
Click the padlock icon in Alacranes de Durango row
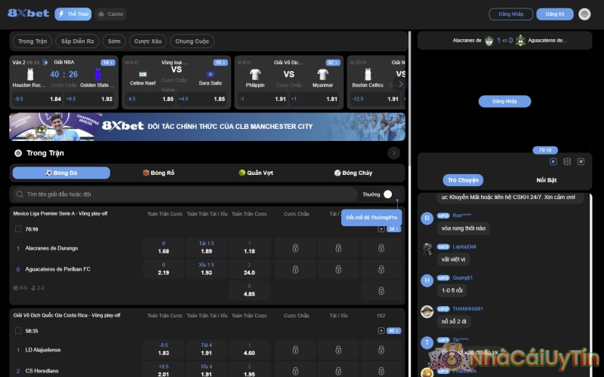295,247
